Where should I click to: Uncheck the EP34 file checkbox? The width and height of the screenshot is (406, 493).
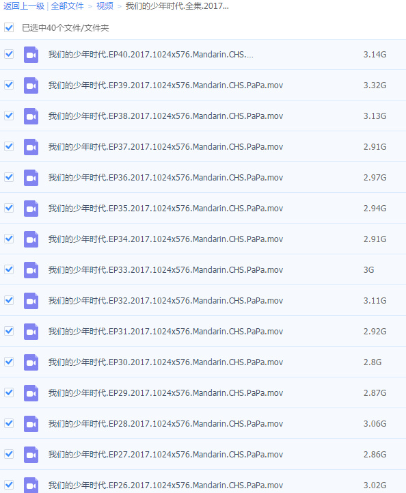[x=9, y=239]
